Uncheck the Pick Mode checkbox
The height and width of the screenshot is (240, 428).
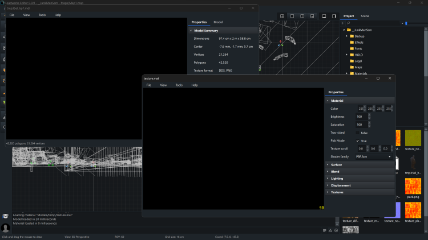pos(358,140)
